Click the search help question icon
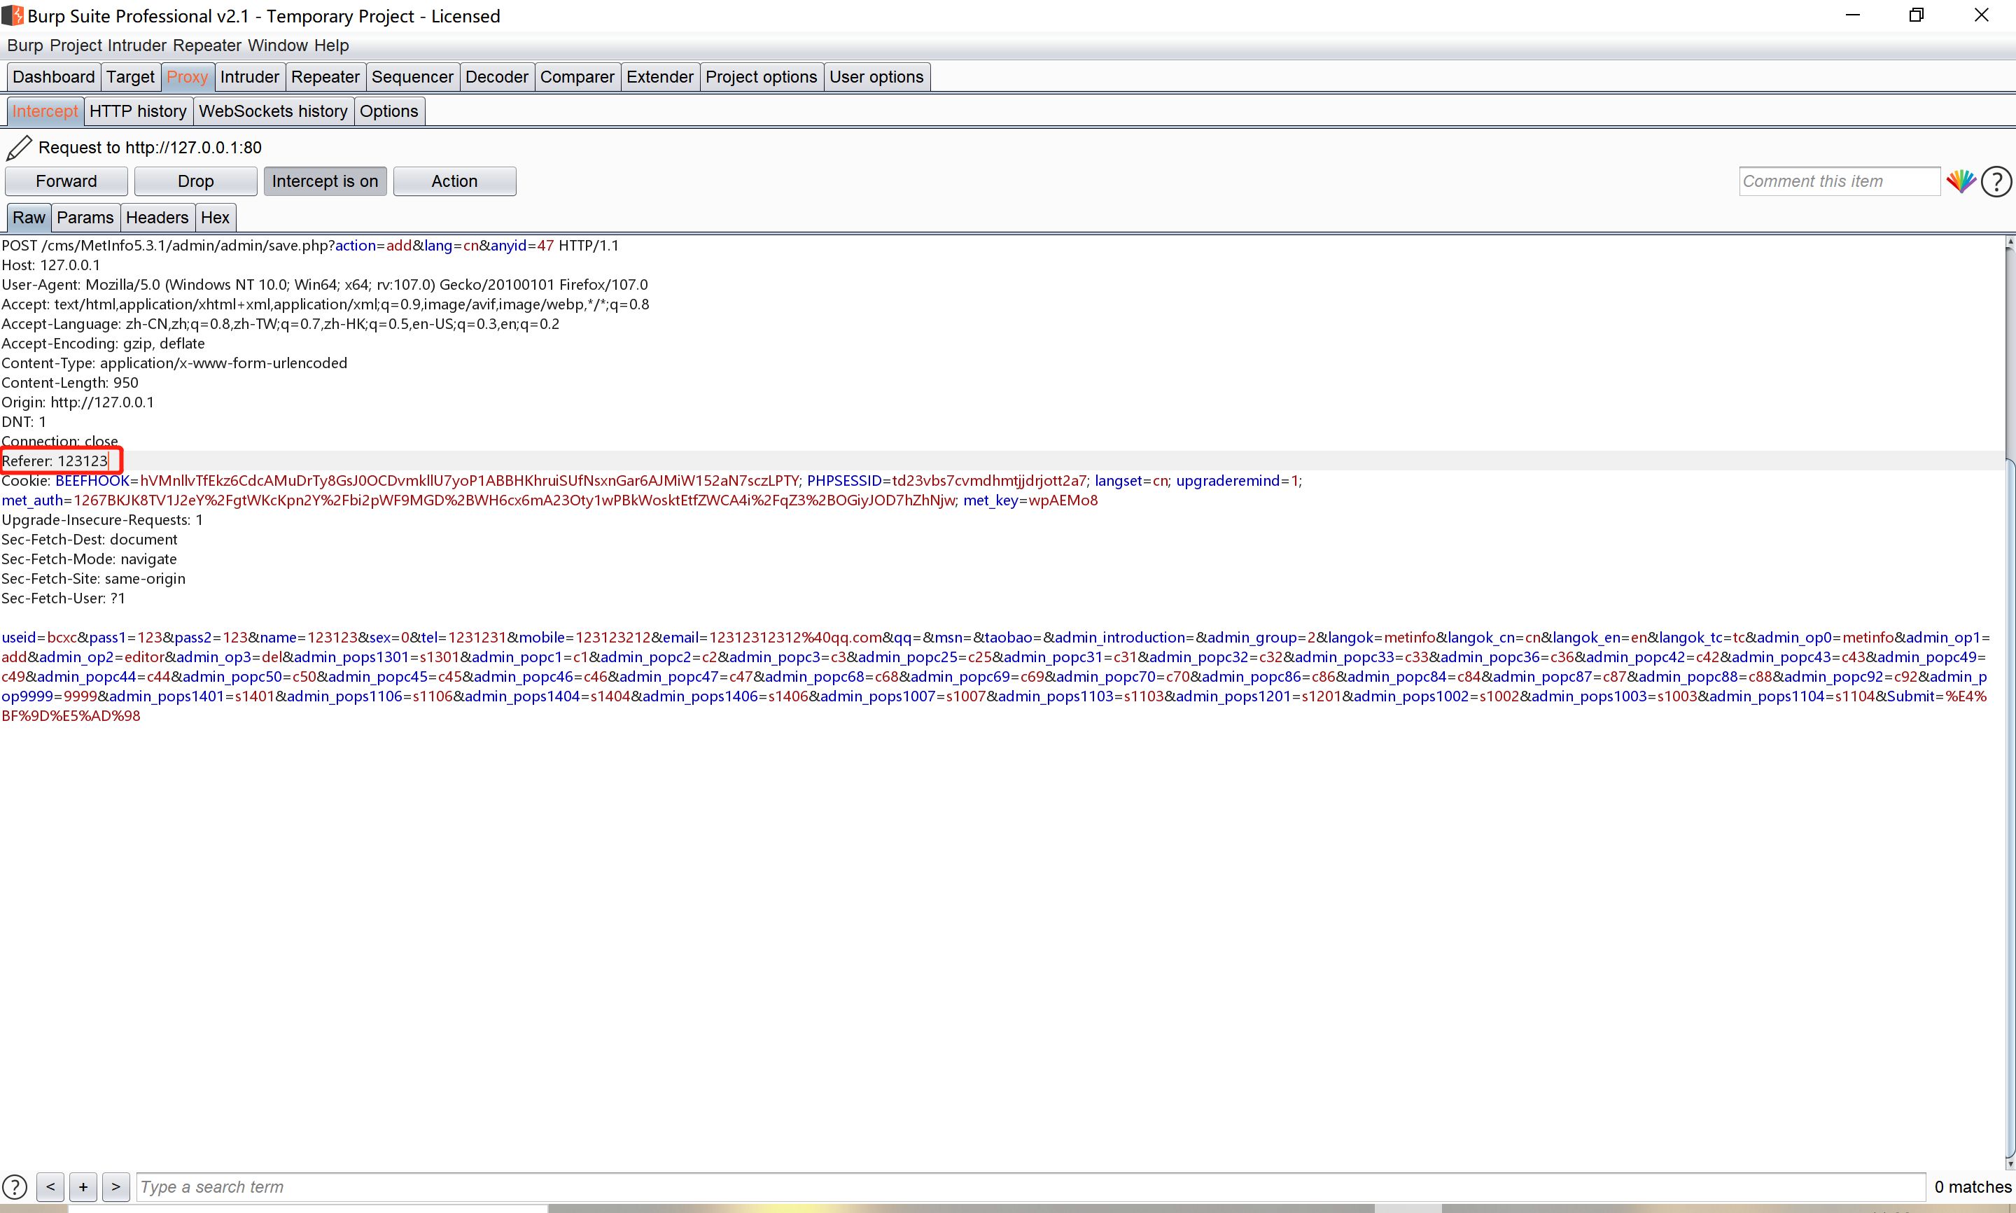Image resolution: width=2016 pixels, height=1213 pixels. click(x=15, y=1187)
